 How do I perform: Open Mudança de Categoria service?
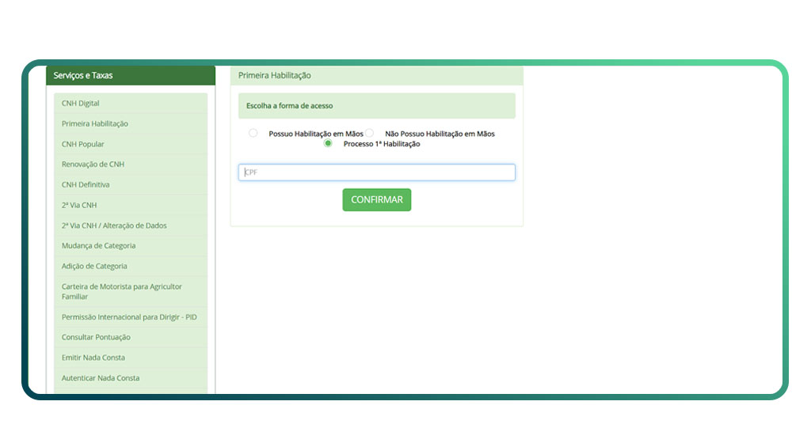coord(98,246)
